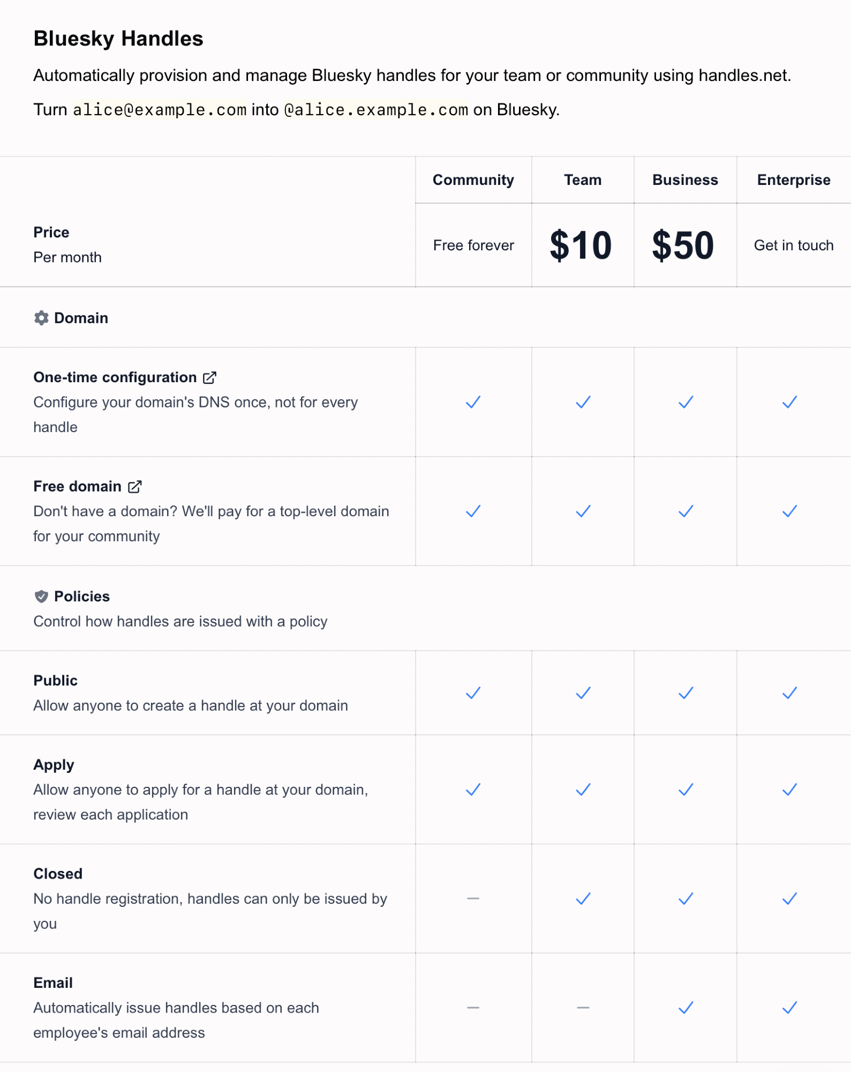This screenshot has height=1072, width=851.
Task: Click Community dash in Closed row
Action: 473,898
